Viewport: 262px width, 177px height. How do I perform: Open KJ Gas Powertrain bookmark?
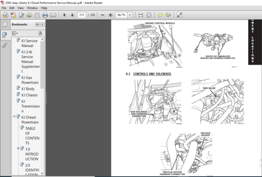pyautogui.click(x=30, y=80)
